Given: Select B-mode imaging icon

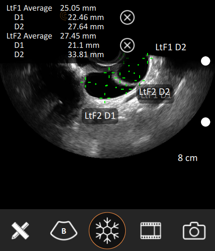Looking at the screenshot, I should 64,231.
